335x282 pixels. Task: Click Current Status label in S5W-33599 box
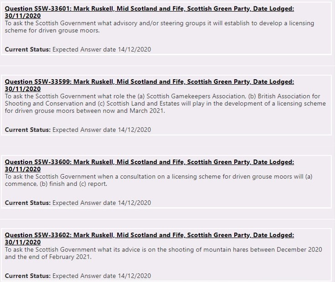coord(27,129)
